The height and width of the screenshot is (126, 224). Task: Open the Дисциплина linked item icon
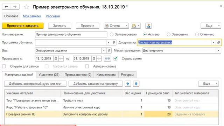218,42
